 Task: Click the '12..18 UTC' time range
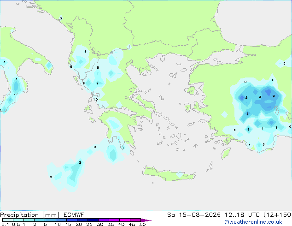pos(242,215)
